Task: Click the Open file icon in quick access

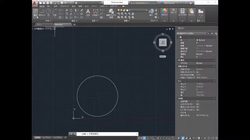Action: coord(44,3)
